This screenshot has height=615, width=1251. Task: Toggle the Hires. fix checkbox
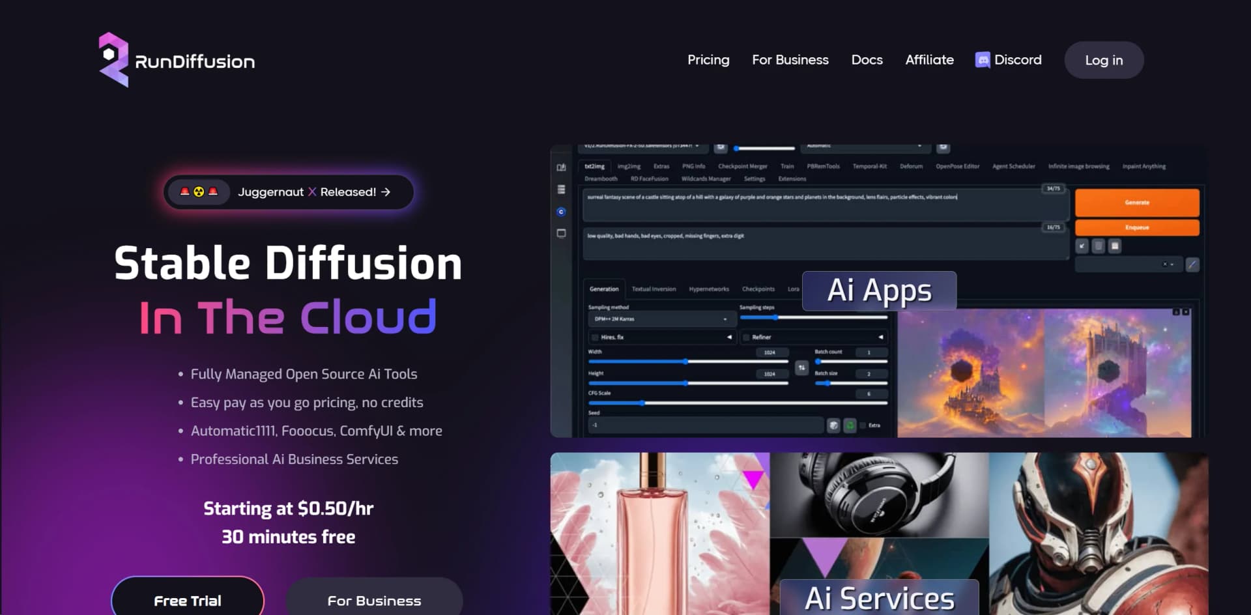coord(595,337)
